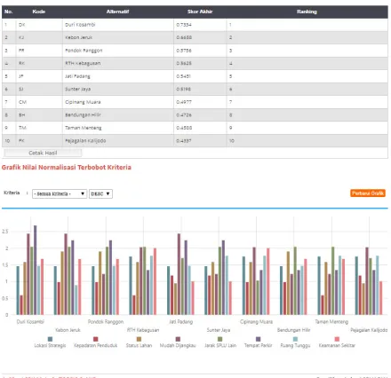Image resolution: width=391 pixels, height=378 pixels.
Task: Click Lokasi Strategis legend label
Action: (x=50, y=345)
